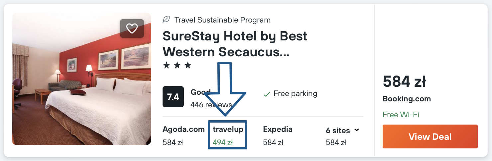Save hotel with the heart icon

(132, 28)
